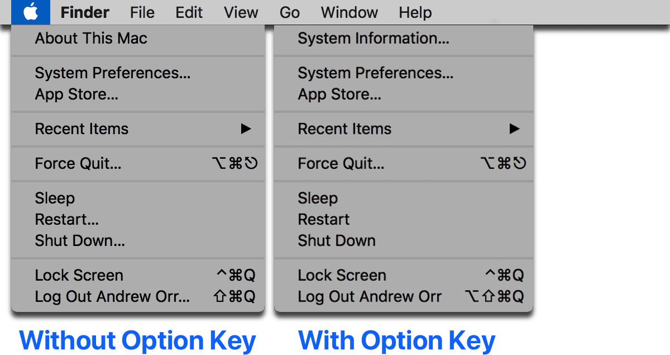Open the File menu
The image size is (670, 355).
tap(142, 12)
